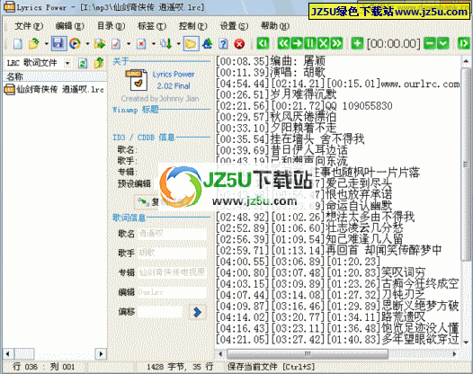
Task: Open the 文件(F) menu
Action: 29,26
